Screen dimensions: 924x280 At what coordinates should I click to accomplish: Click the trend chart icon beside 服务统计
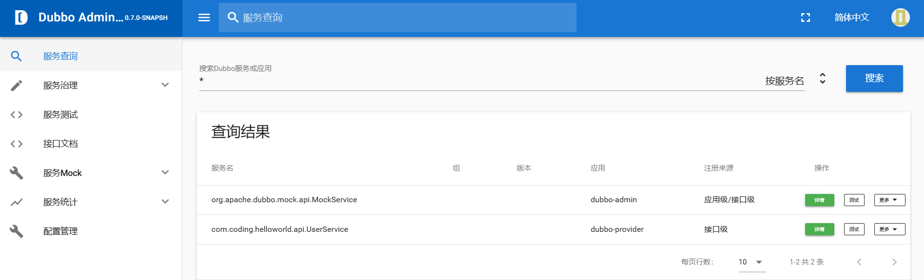[17, 202]
